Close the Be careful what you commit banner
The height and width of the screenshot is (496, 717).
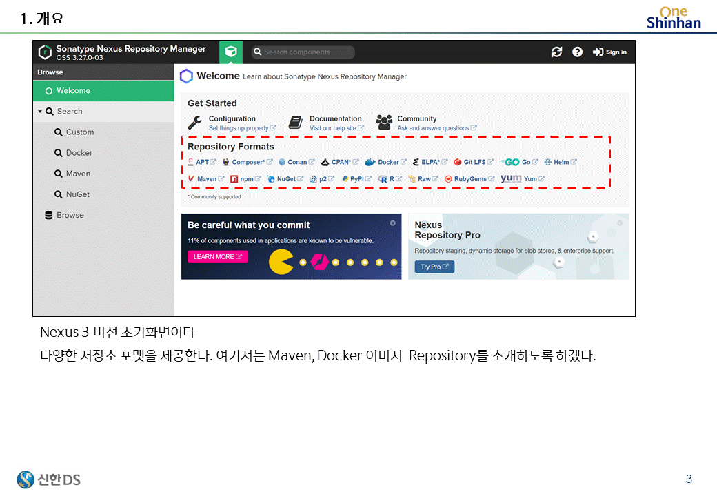tap(393, 223)
